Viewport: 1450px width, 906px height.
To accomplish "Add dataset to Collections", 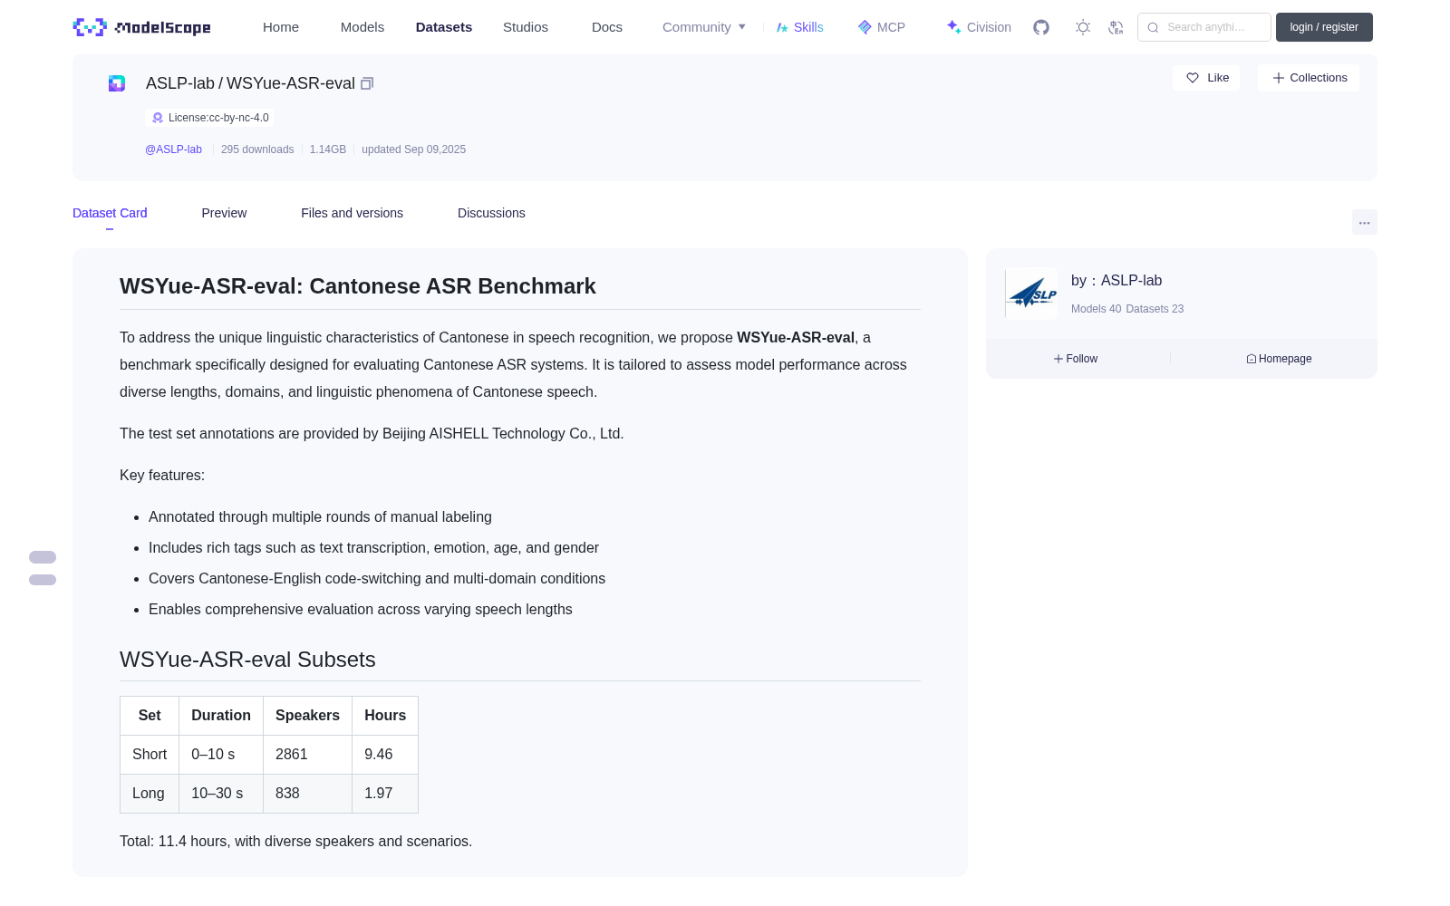I will 1309,78.
